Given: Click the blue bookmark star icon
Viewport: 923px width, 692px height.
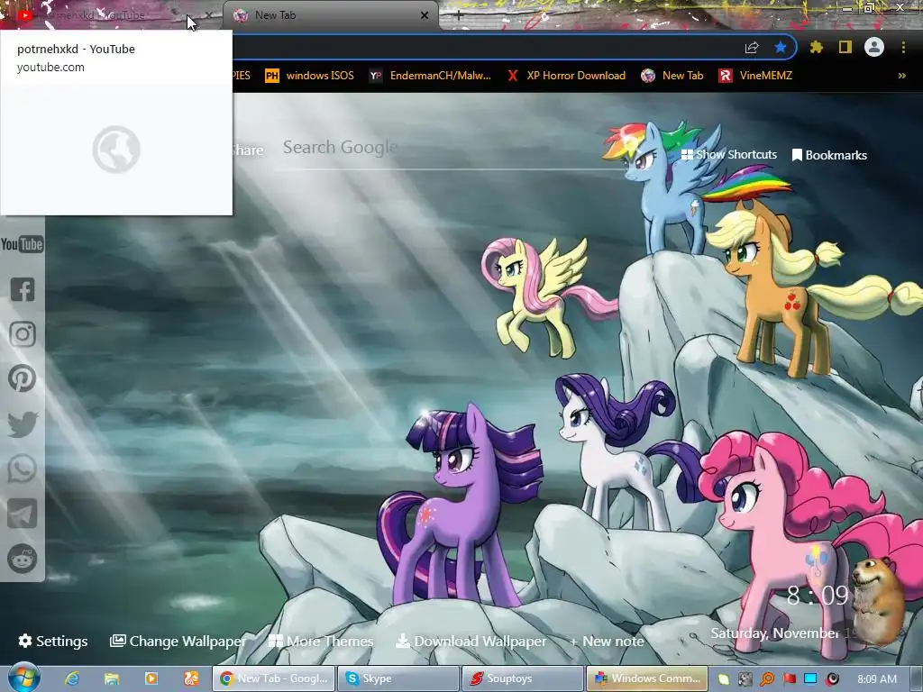Looking at the screenshot, I should coord(780,47).
